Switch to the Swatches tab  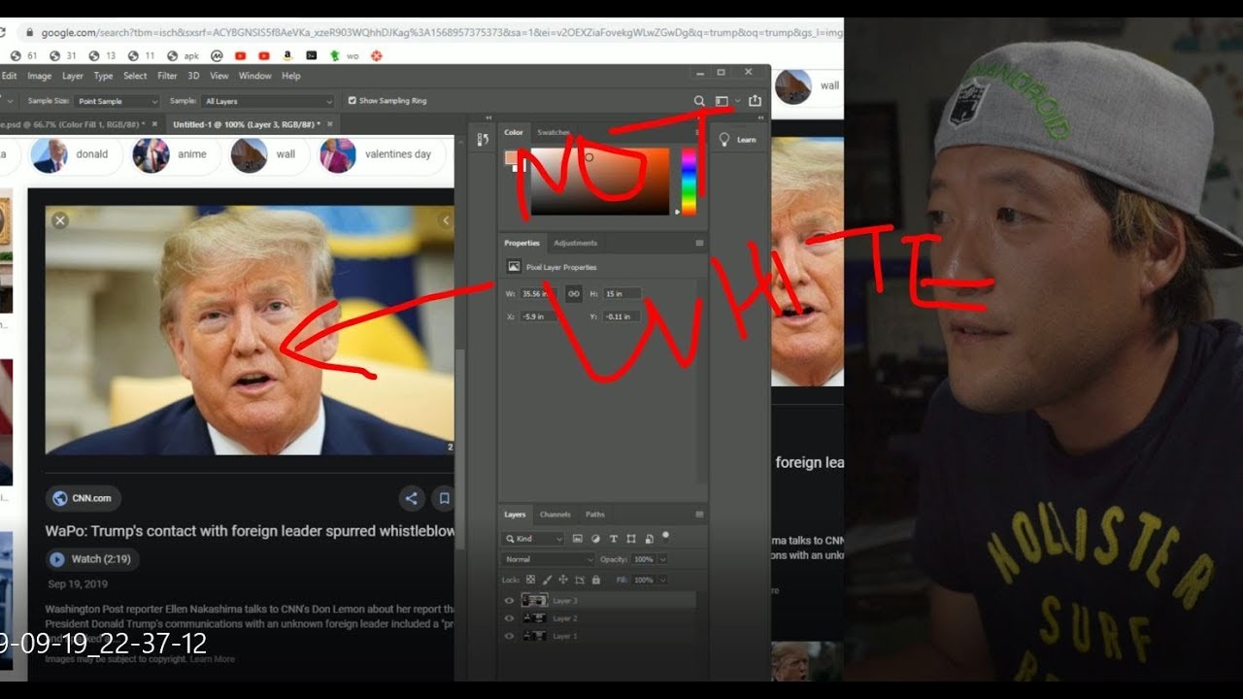coord(554,132)
